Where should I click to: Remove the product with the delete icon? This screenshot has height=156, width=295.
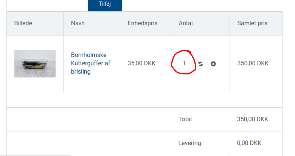point(213,64)
